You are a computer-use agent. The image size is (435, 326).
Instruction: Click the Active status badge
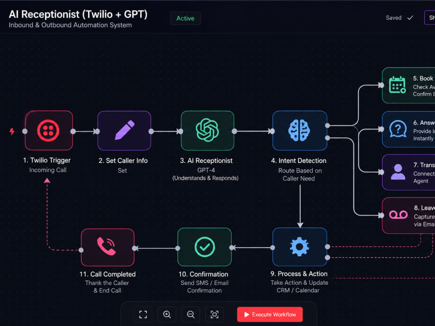[x=185, y=18]
